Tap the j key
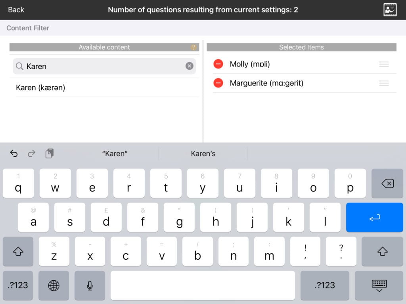This screenshot has height=304, width=406. tap(252, 217)
